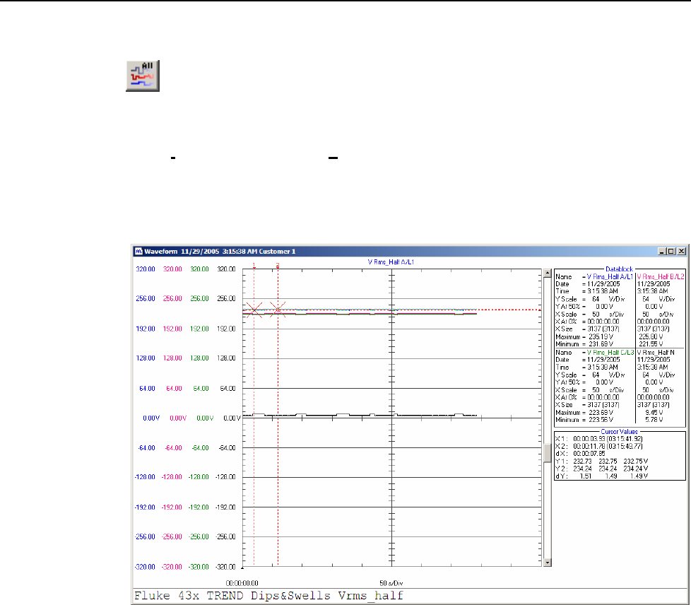Click the green -256.00 axis label
The image size is (691, 605).
coord(199,536)
